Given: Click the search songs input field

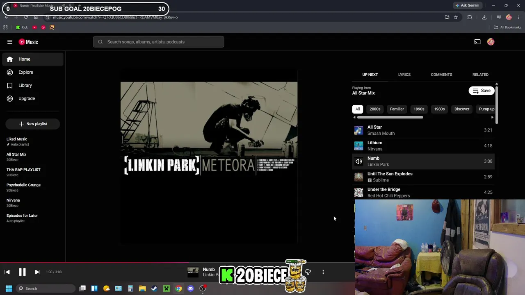Looking at the screenshot, I should click(x=159, y=42).
